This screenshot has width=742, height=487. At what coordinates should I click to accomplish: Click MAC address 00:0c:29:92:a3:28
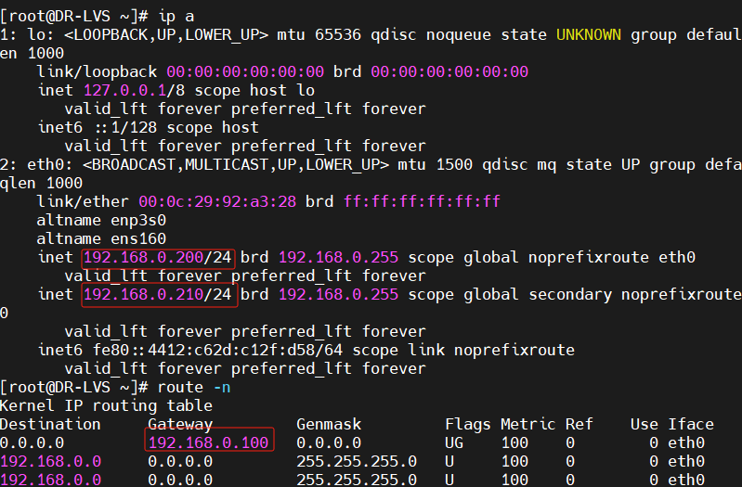pos(217,202)
